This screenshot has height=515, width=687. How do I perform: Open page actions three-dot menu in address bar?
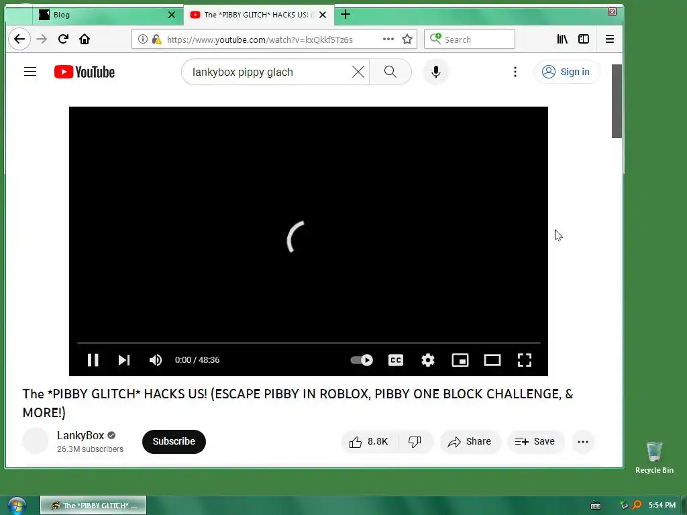tap(388, 39)
